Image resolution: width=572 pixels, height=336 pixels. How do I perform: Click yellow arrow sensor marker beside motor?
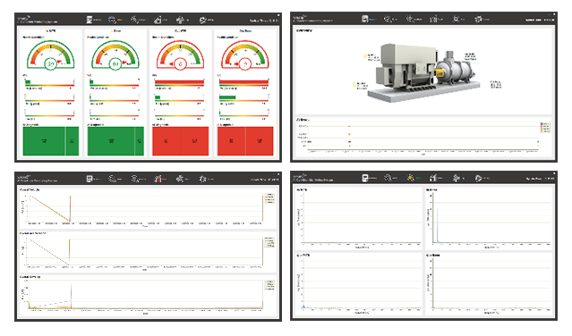point(365,56)
